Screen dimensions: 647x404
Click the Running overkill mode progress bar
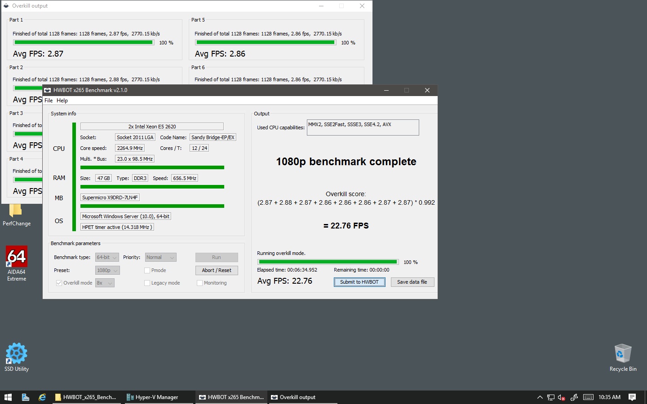(x=328, y=262)
